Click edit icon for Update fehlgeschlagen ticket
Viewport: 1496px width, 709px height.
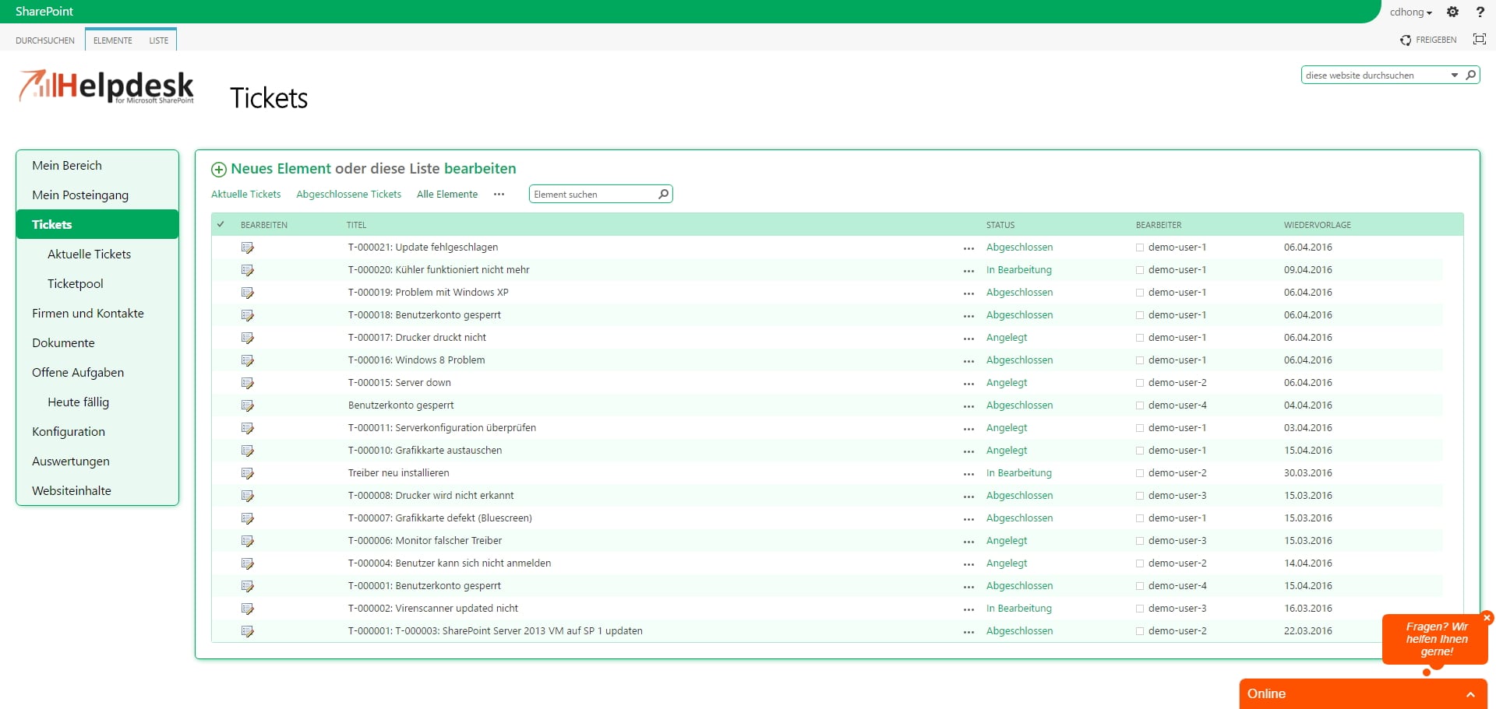click(x=248, y=247)
